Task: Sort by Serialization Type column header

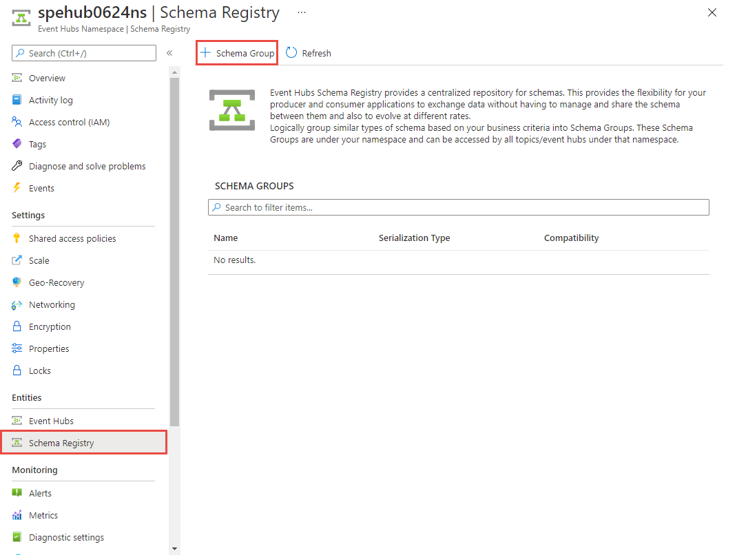Action: pyautogui.click(x=414, y=238)
